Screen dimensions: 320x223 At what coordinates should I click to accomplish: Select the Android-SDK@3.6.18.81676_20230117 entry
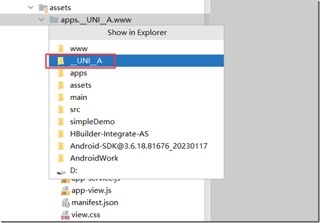[x=138, y=146]
